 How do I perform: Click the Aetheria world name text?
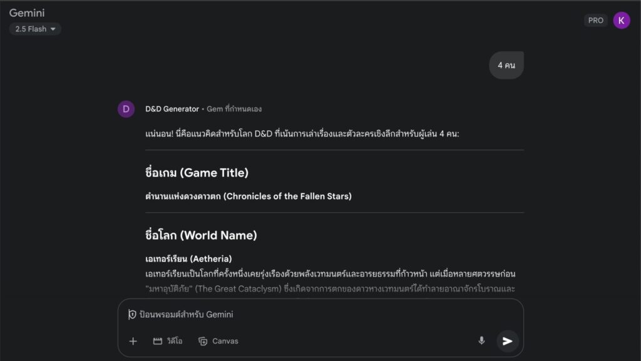(210, 259)
